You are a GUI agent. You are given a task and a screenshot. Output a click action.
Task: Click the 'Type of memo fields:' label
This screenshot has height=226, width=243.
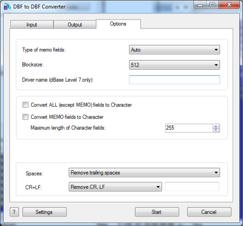coord(44,50)
